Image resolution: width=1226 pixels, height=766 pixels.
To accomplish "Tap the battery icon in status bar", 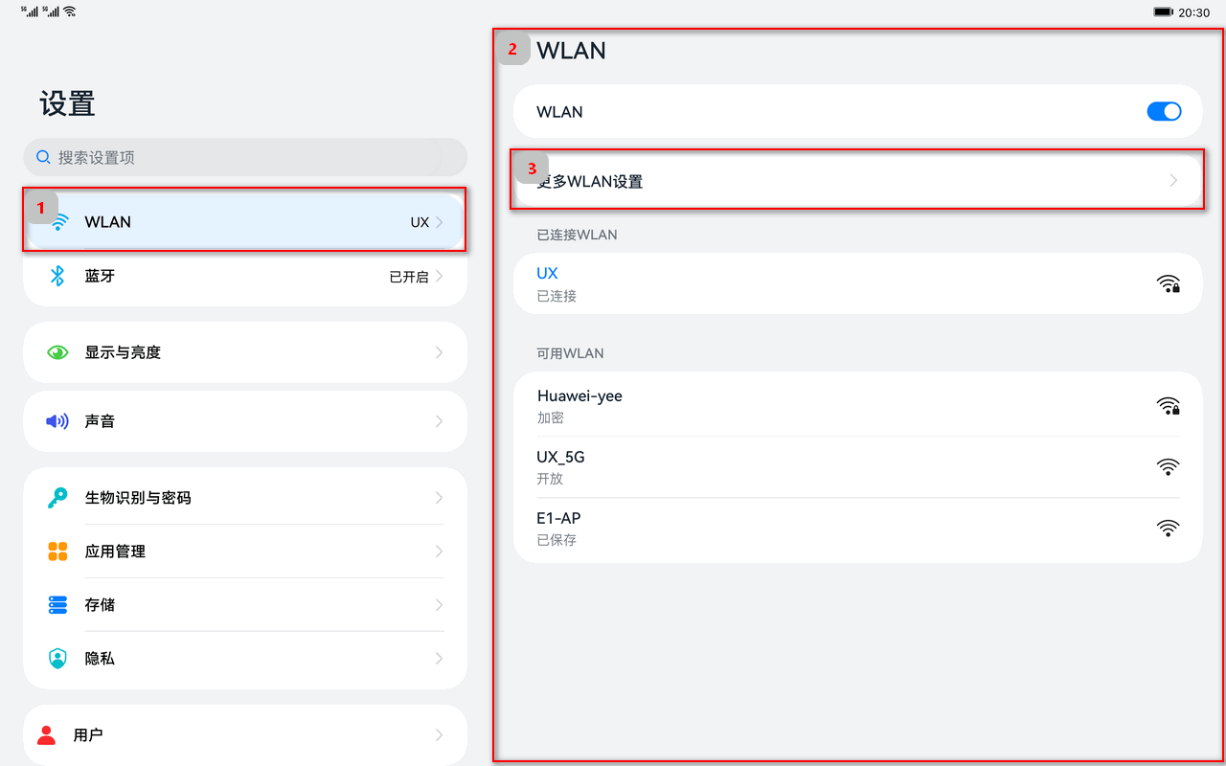I will [1164, 12].
